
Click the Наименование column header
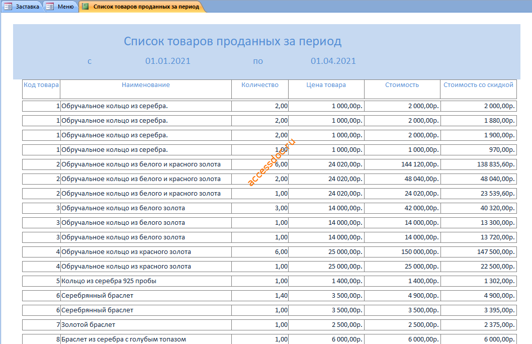point(146,89)
